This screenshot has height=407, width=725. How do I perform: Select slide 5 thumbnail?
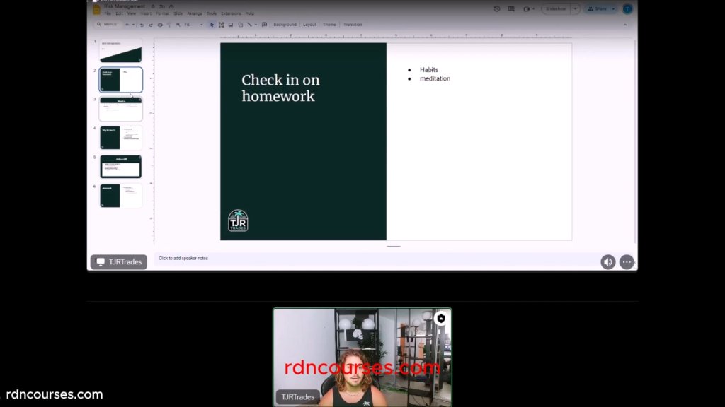pyautogui.click(x=120, y=167)
